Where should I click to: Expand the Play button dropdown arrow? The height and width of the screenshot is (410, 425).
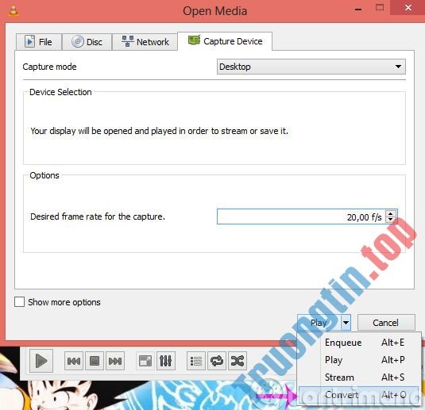[x=346, y=323]
